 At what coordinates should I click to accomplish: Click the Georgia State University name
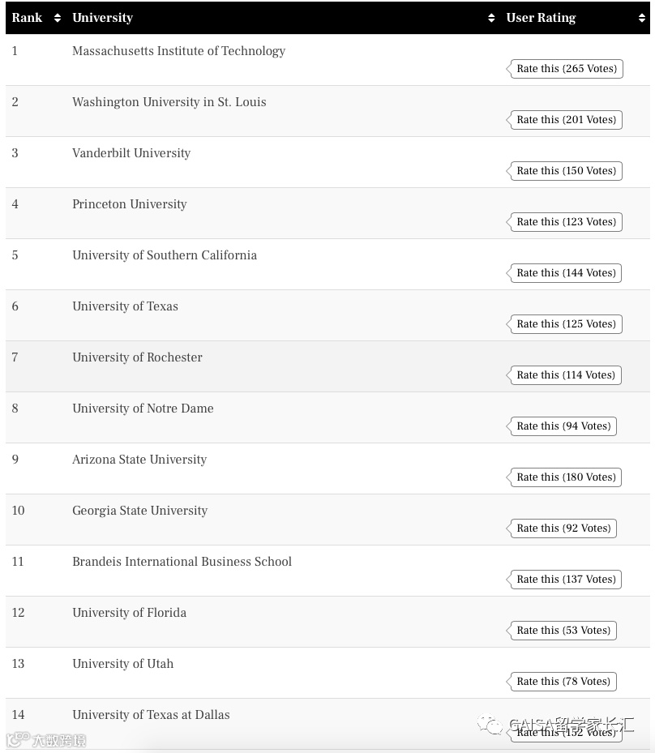coord(139,511)
